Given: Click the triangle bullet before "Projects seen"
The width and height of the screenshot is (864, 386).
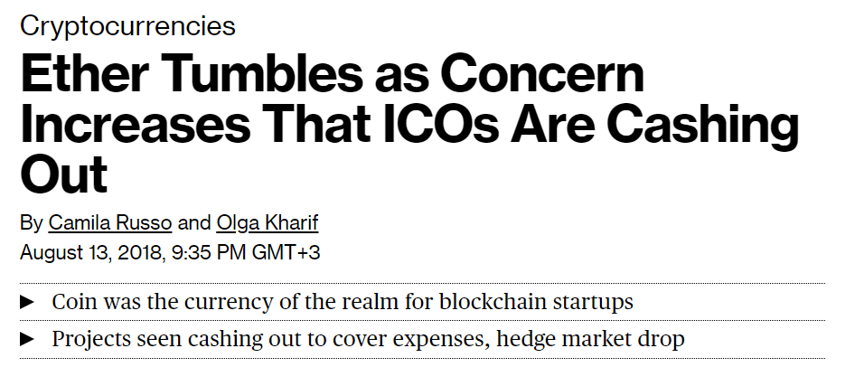Looking at the screenshot, I should click(27, 339).
